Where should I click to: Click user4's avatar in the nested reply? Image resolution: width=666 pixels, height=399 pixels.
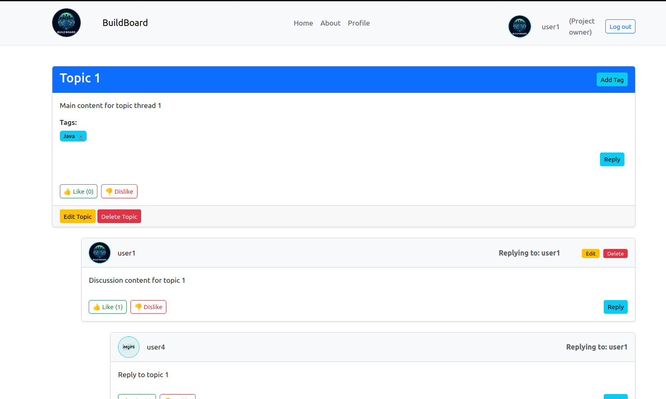(x=129, y=347)
